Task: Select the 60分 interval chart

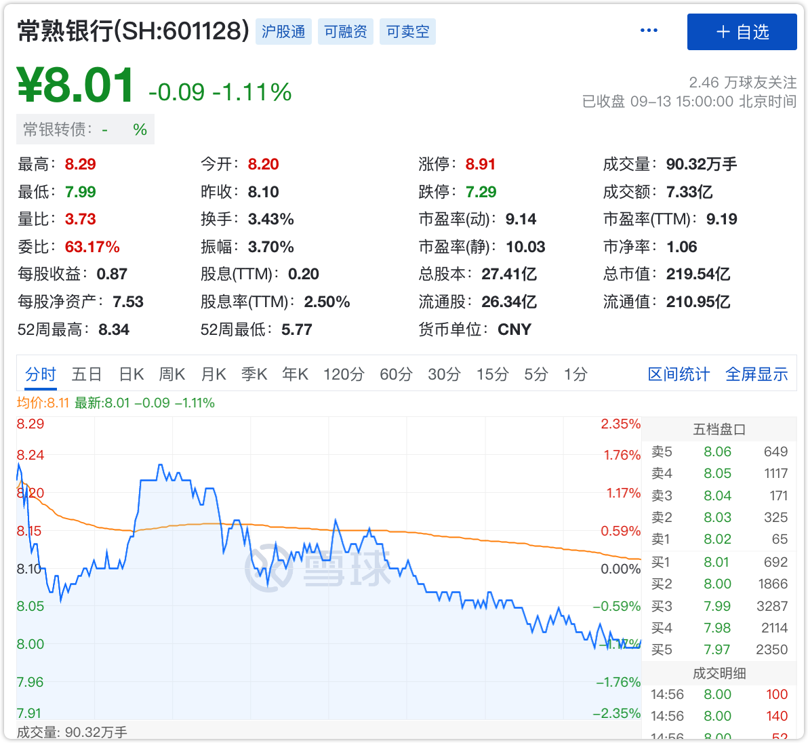Action: pos(396,374)
